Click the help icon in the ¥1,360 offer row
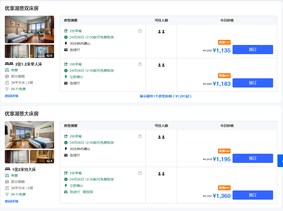Viewport: 283px width, 211px height. (140, 173)
